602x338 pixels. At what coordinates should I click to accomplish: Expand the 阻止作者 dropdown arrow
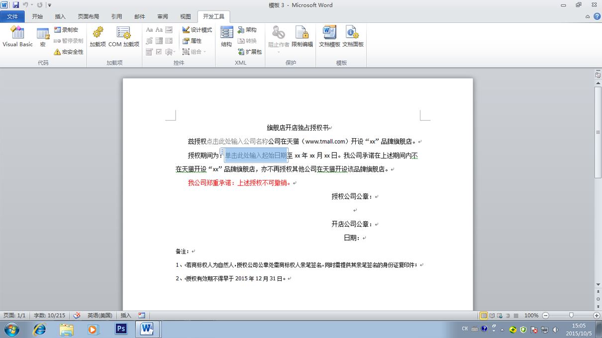click(279, 52)
